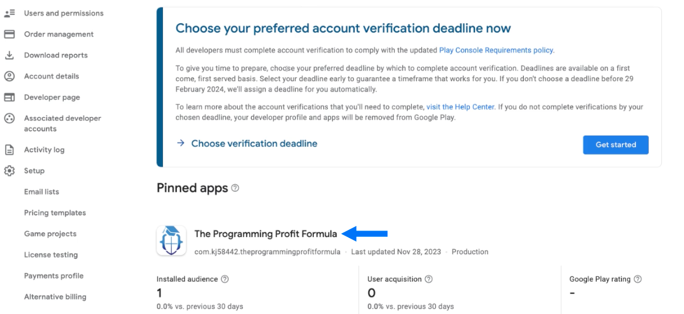Click the Activity log document icon
This screenshot has height=314, width=684.
click(9, 150)
